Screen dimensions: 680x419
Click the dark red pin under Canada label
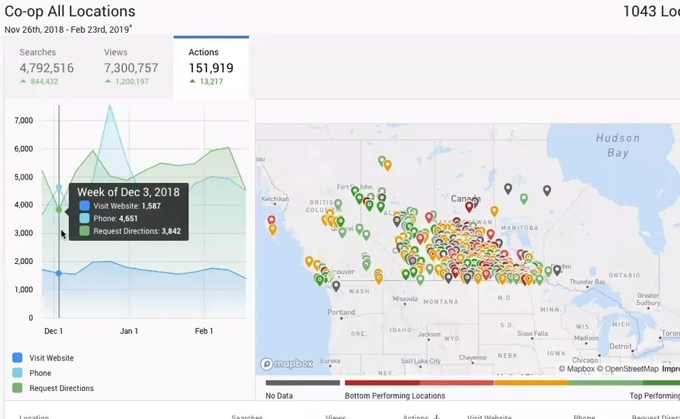click(x=469, y=207)
